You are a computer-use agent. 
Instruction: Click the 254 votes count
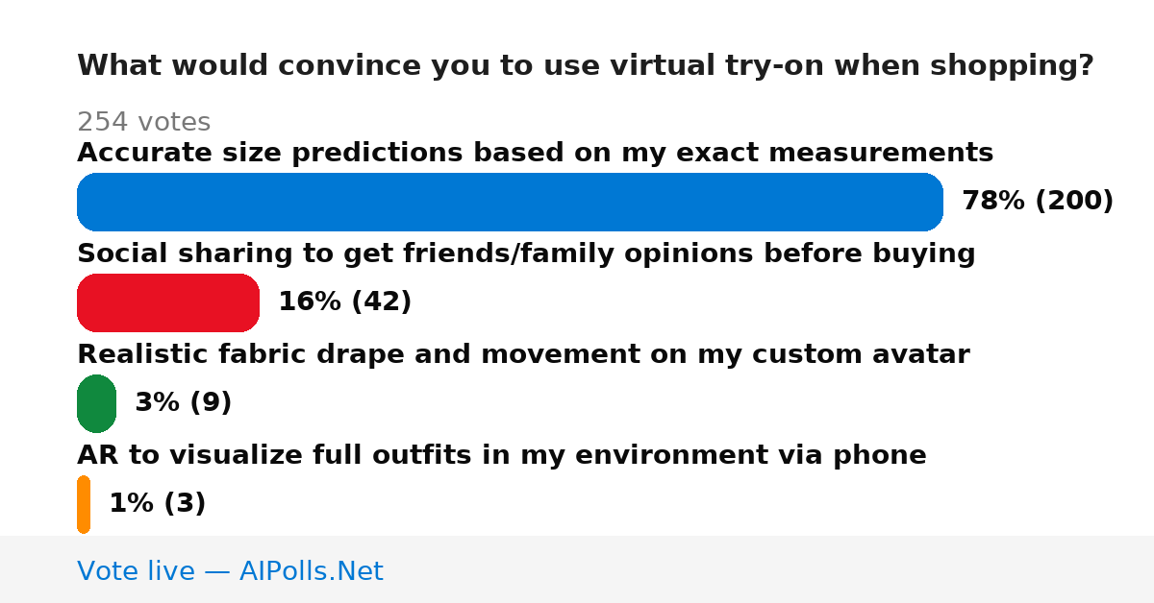pos(143,122)
